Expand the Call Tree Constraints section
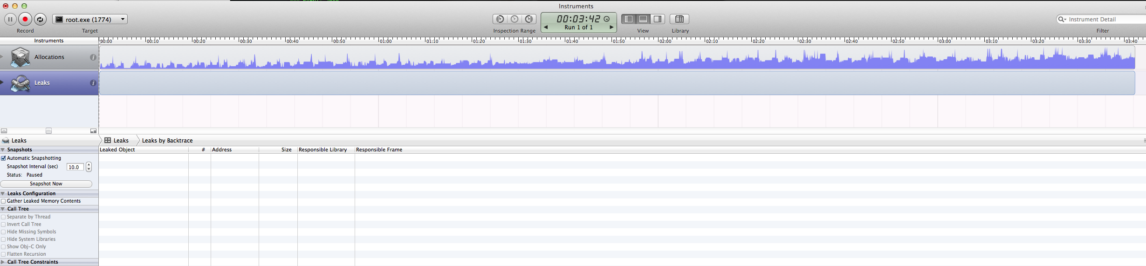 click(x=3, y=262)
